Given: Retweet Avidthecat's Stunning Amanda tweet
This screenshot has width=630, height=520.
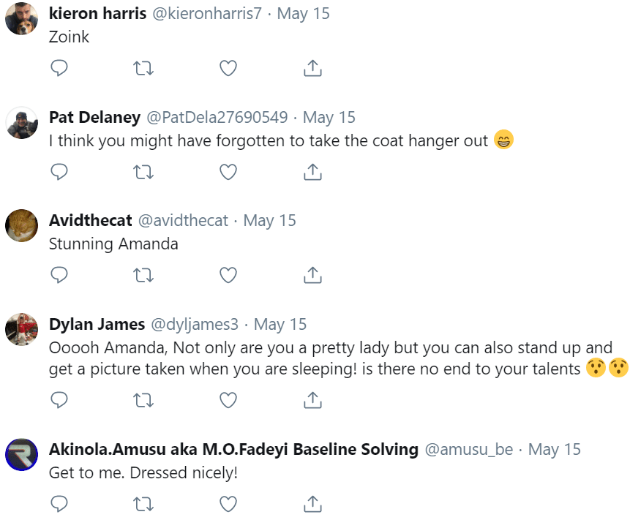Looking at the screenshot, I should pyautogui.click(x=143, y=276).
